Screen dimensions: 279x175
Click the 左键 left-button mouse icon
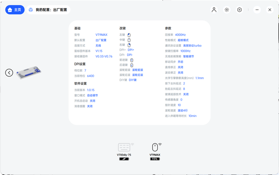(x=129, y=35)
